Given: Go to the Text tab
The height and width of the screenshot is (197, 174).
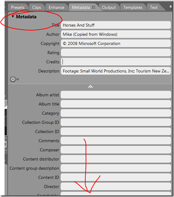Looking at the screenshot, I should pyautogui.click(x=154, y=7).
